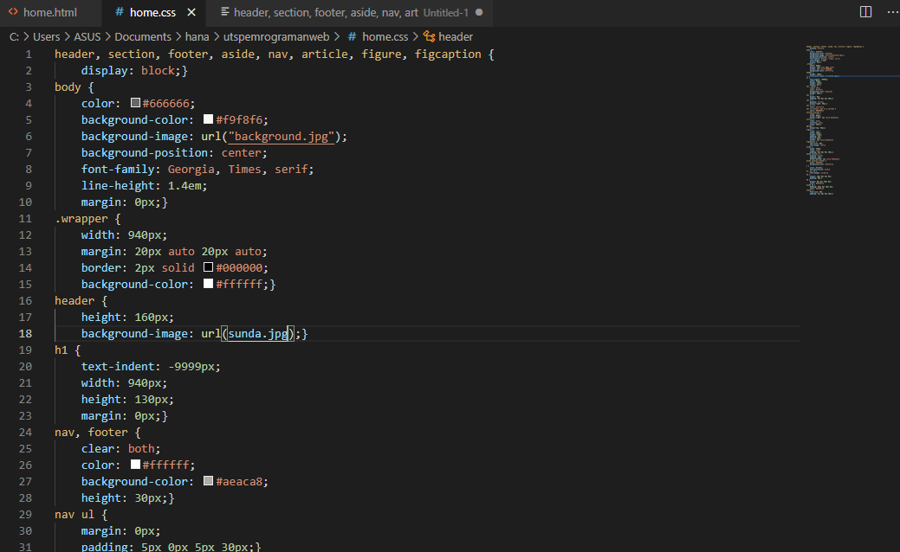Expand the hana breadcrumb folder
900x552 pixels.
(x=197, y=36)
